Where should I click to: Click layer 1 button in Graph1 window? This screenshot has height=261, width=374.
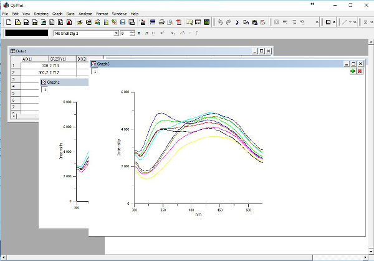pyautogui.click(x=45, y=90)
